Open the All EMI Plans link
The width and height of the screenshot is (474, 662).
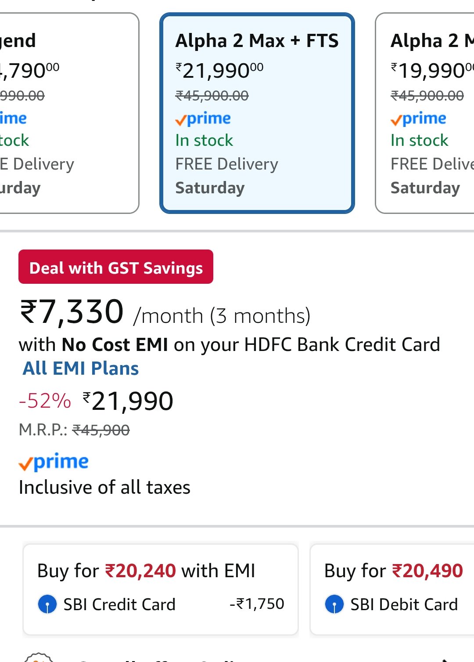81,369
